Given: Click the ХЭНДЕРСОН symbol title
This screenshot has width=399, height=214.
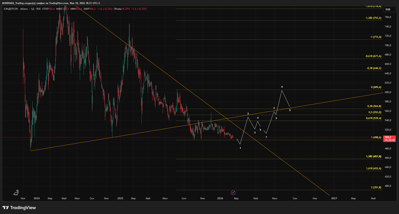Looking at the screenshot, I should point(11,9).
